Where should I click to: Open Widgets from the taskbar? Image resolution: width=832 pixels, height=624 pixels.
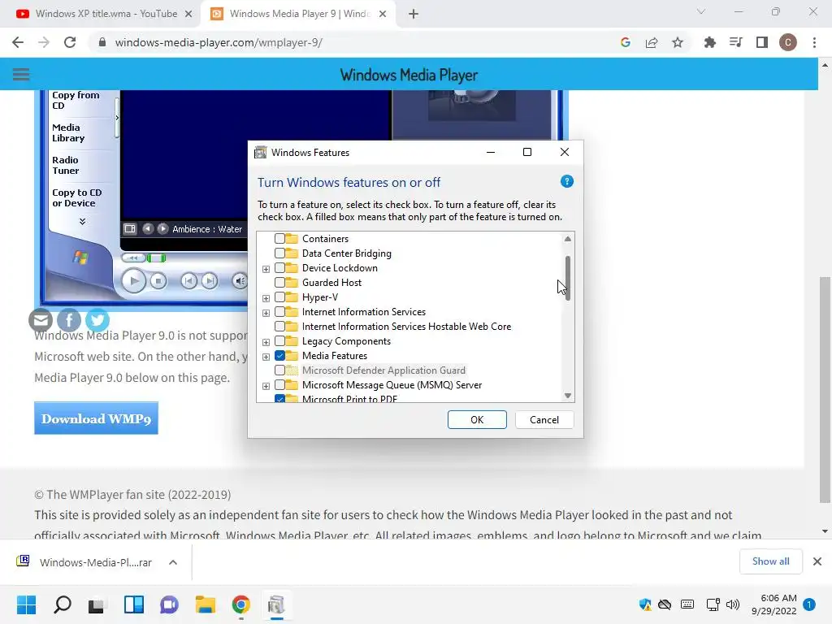point(134,604)
